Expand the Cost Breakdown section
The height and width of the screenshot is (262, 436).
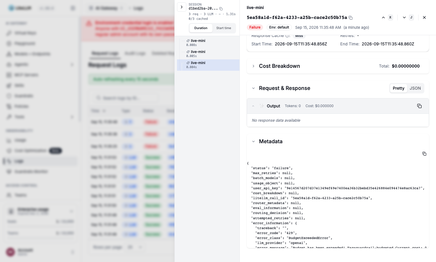pos(253,66)
